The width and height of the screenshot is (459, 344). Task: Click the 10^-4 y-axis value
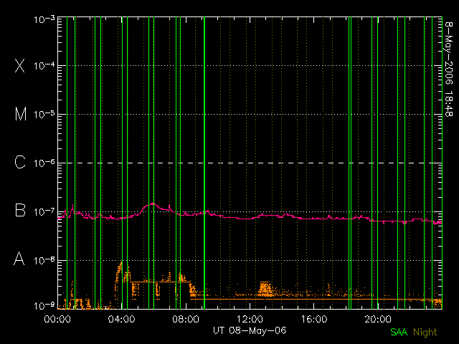44,65
